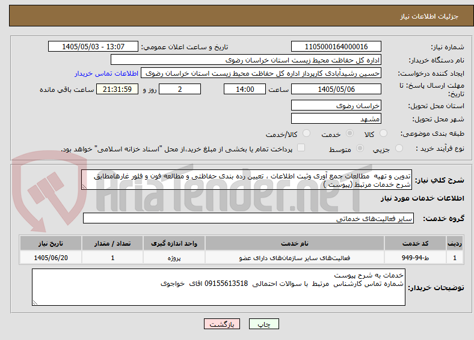This screenshot has height=340, width=474.
Task: Click the واحد اندازه گیری column header
Action: click(x=174, y=243)
